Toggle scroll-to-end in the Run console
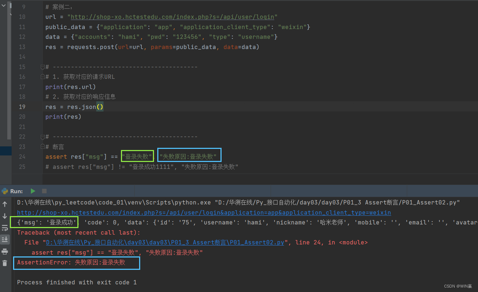Screen dimensions: 478x292 coord(5,239)
